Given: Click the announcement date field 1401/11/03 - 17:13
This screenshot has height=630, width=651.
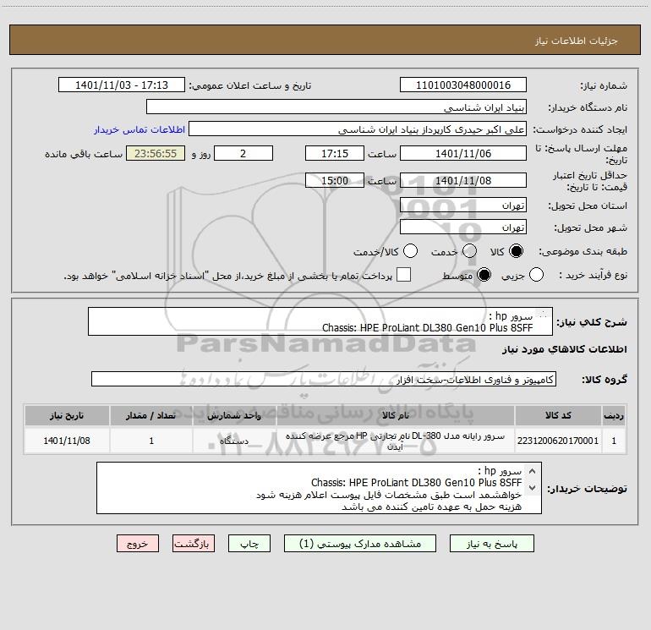Looking at the screenshot, I should click(x=122, y=85).
